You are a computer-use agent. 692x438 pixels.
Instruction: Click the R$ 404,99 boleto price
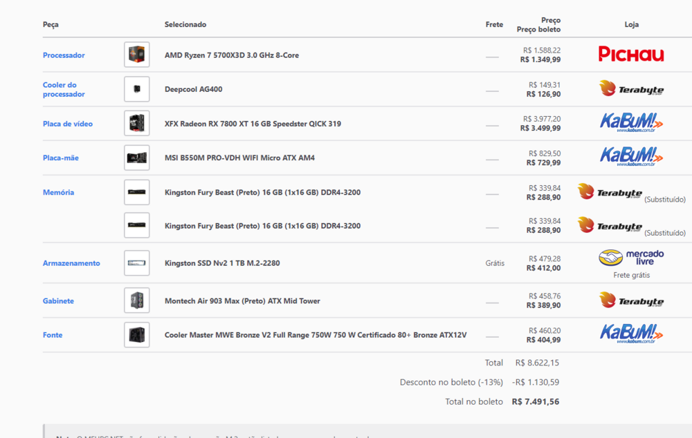pyautogui.click(x=543, y=340)
